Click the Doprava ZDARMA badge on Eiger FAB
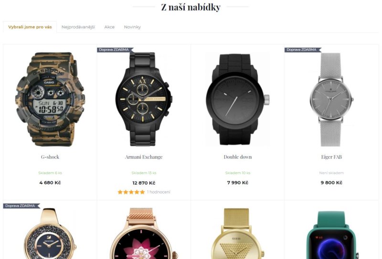 coord(303,50)
